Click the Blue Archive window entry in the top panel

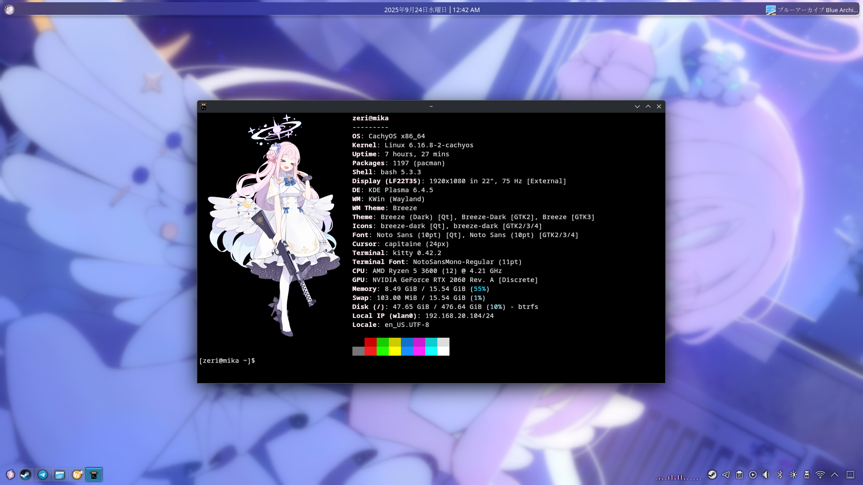tap(812, 10)
